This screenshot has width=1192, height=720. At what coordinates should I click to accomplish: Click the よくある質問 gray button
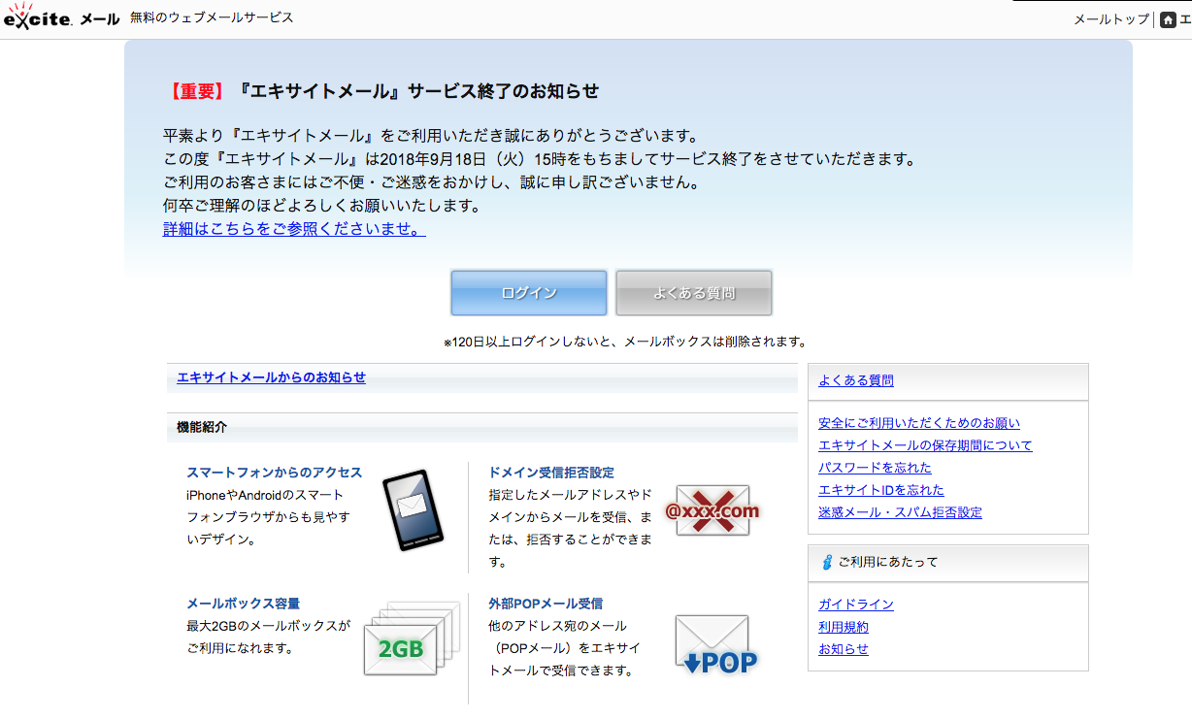[694, 293]
